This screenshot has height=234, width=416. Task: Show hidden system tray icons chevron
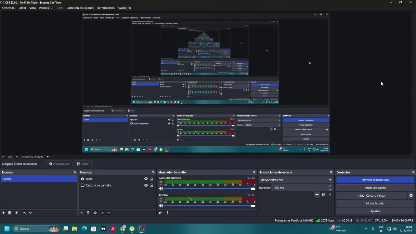366,229
